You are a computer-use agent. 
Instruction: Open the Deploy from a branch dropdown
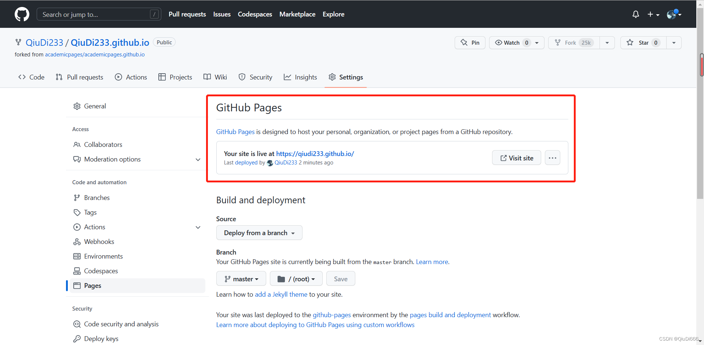tap(259, 233)
